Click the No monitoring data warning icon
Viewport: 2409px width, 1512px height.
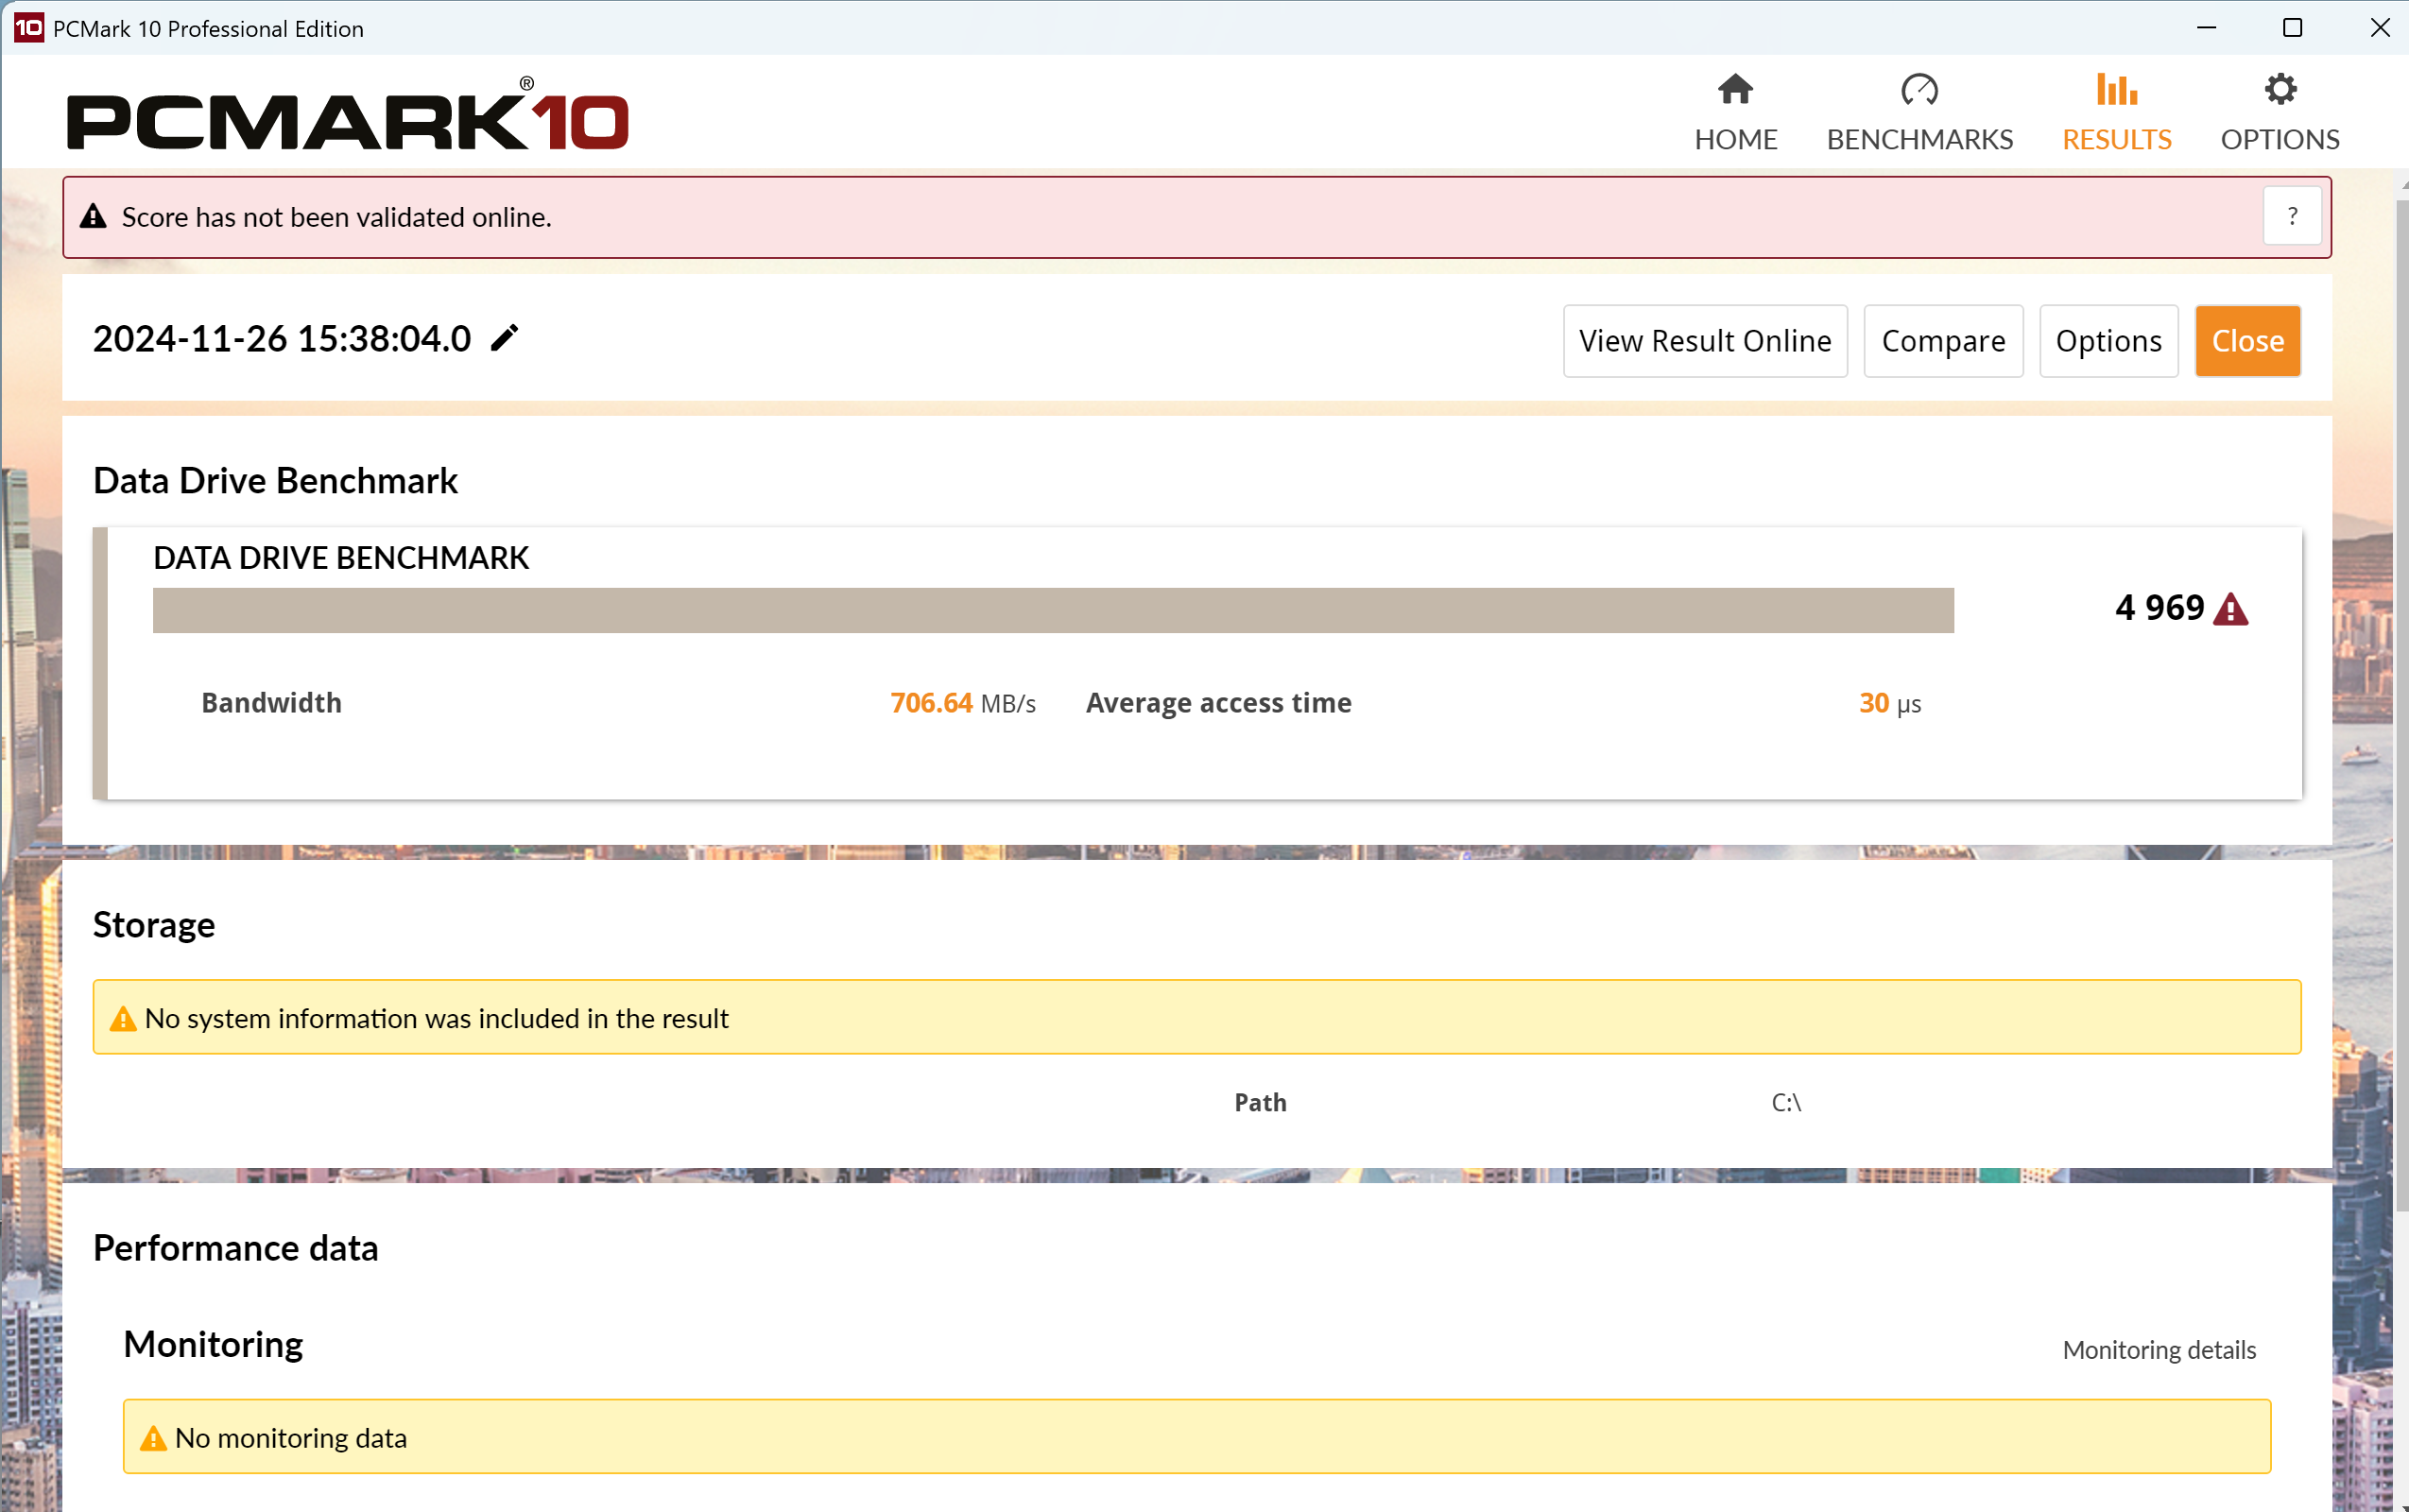153,1439
